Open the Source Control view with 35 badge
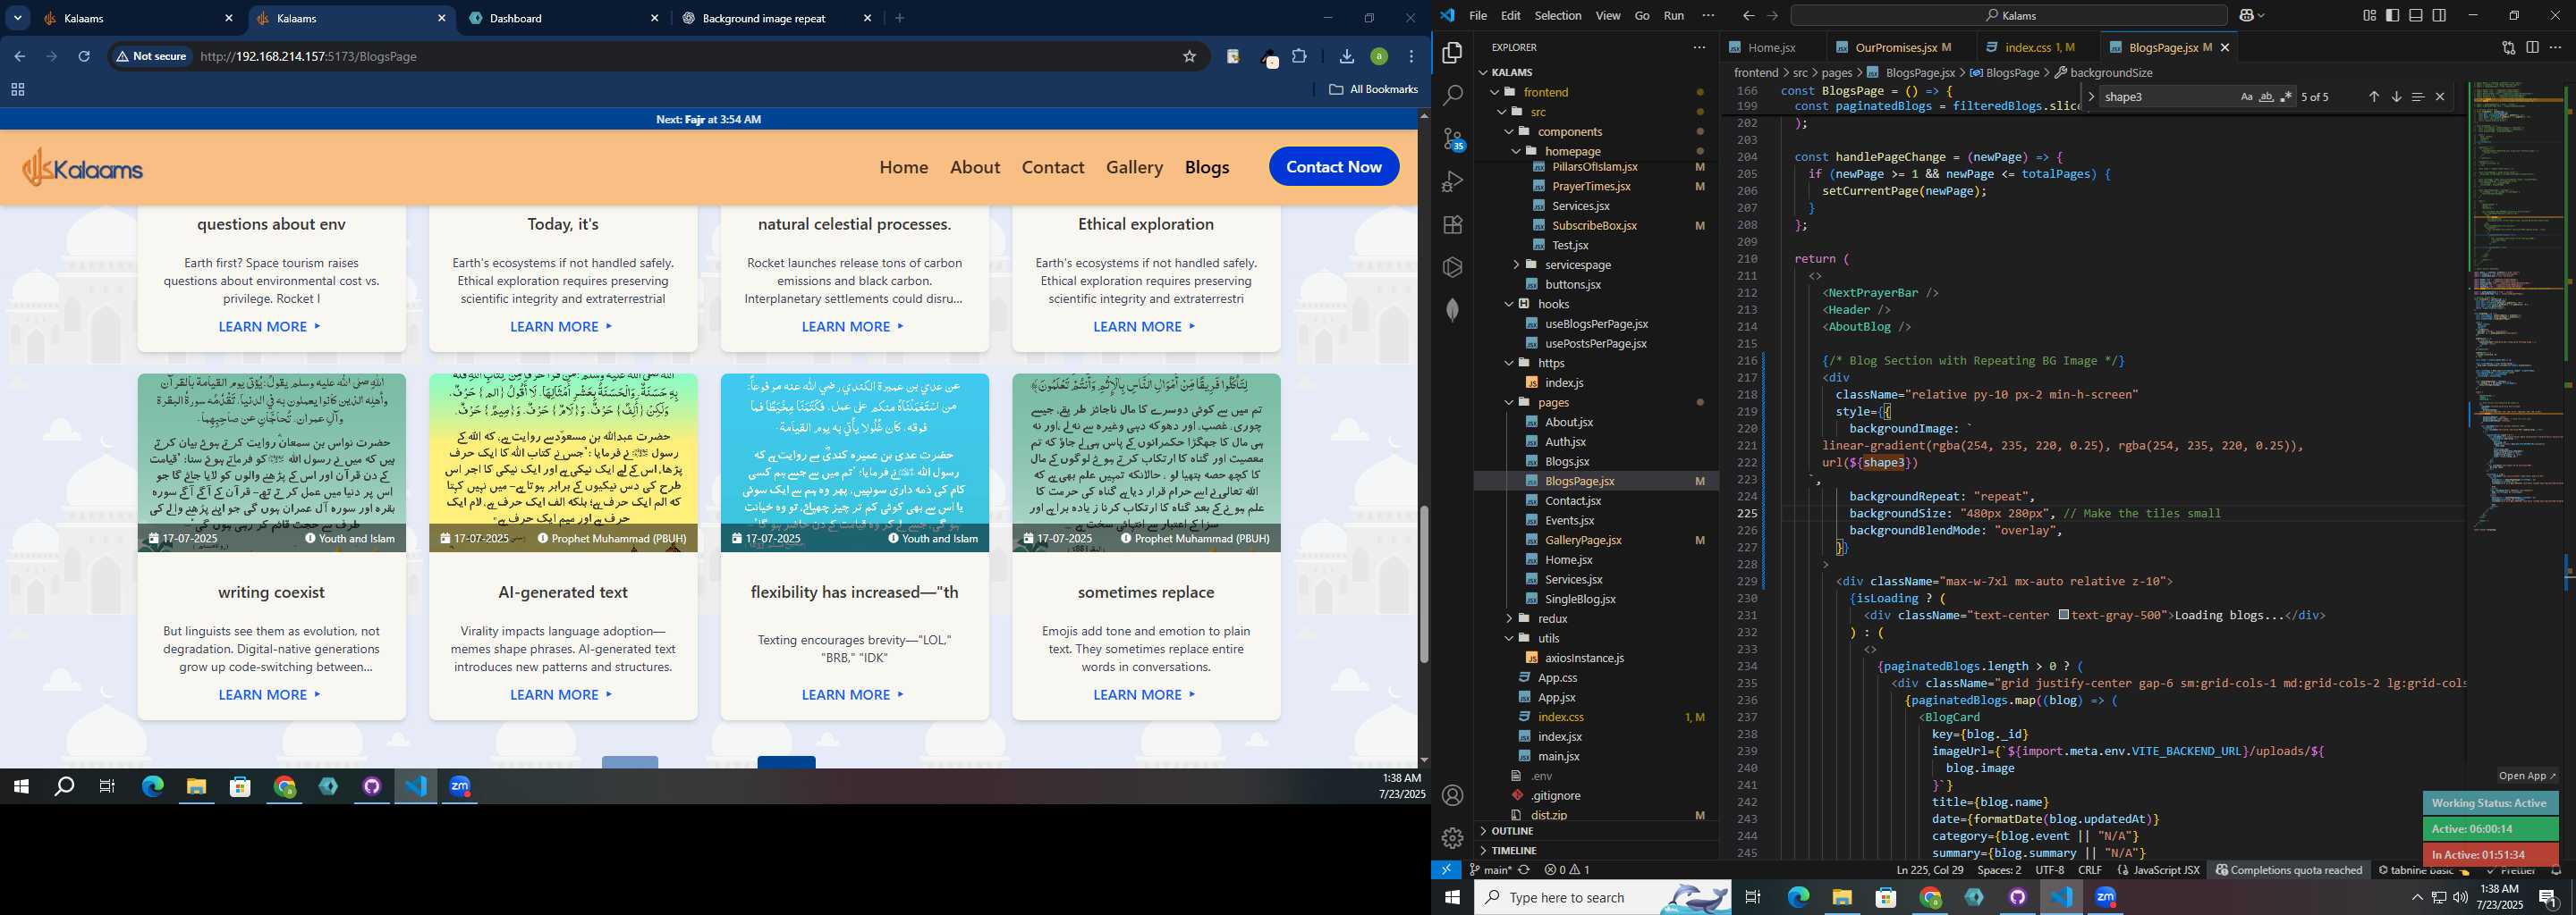The width and height of the screenshot is (2576, 915). [1453, 139]
